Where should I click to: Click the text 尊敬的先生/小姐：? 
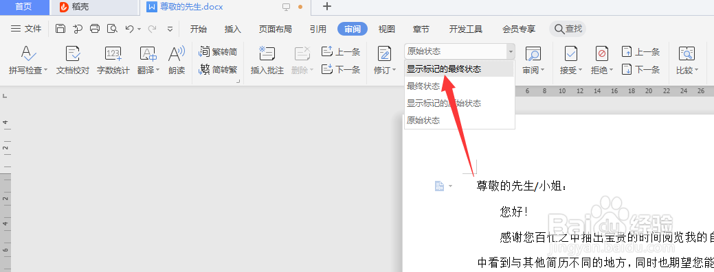522,186
